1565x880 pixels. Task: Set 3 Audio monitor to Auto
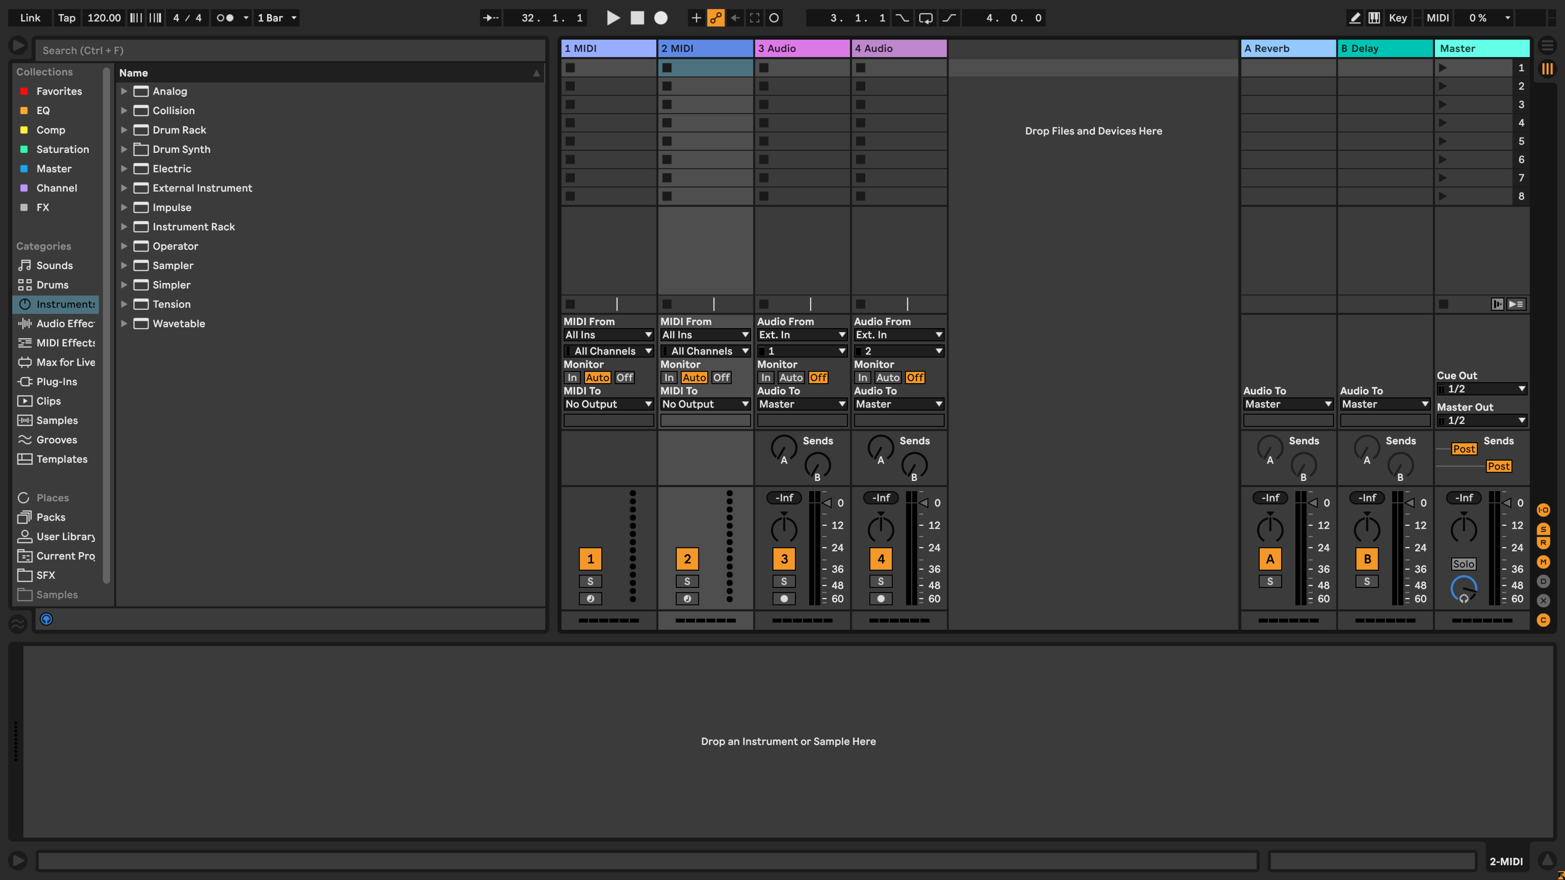pyautogui.click(x=791, y=378)
